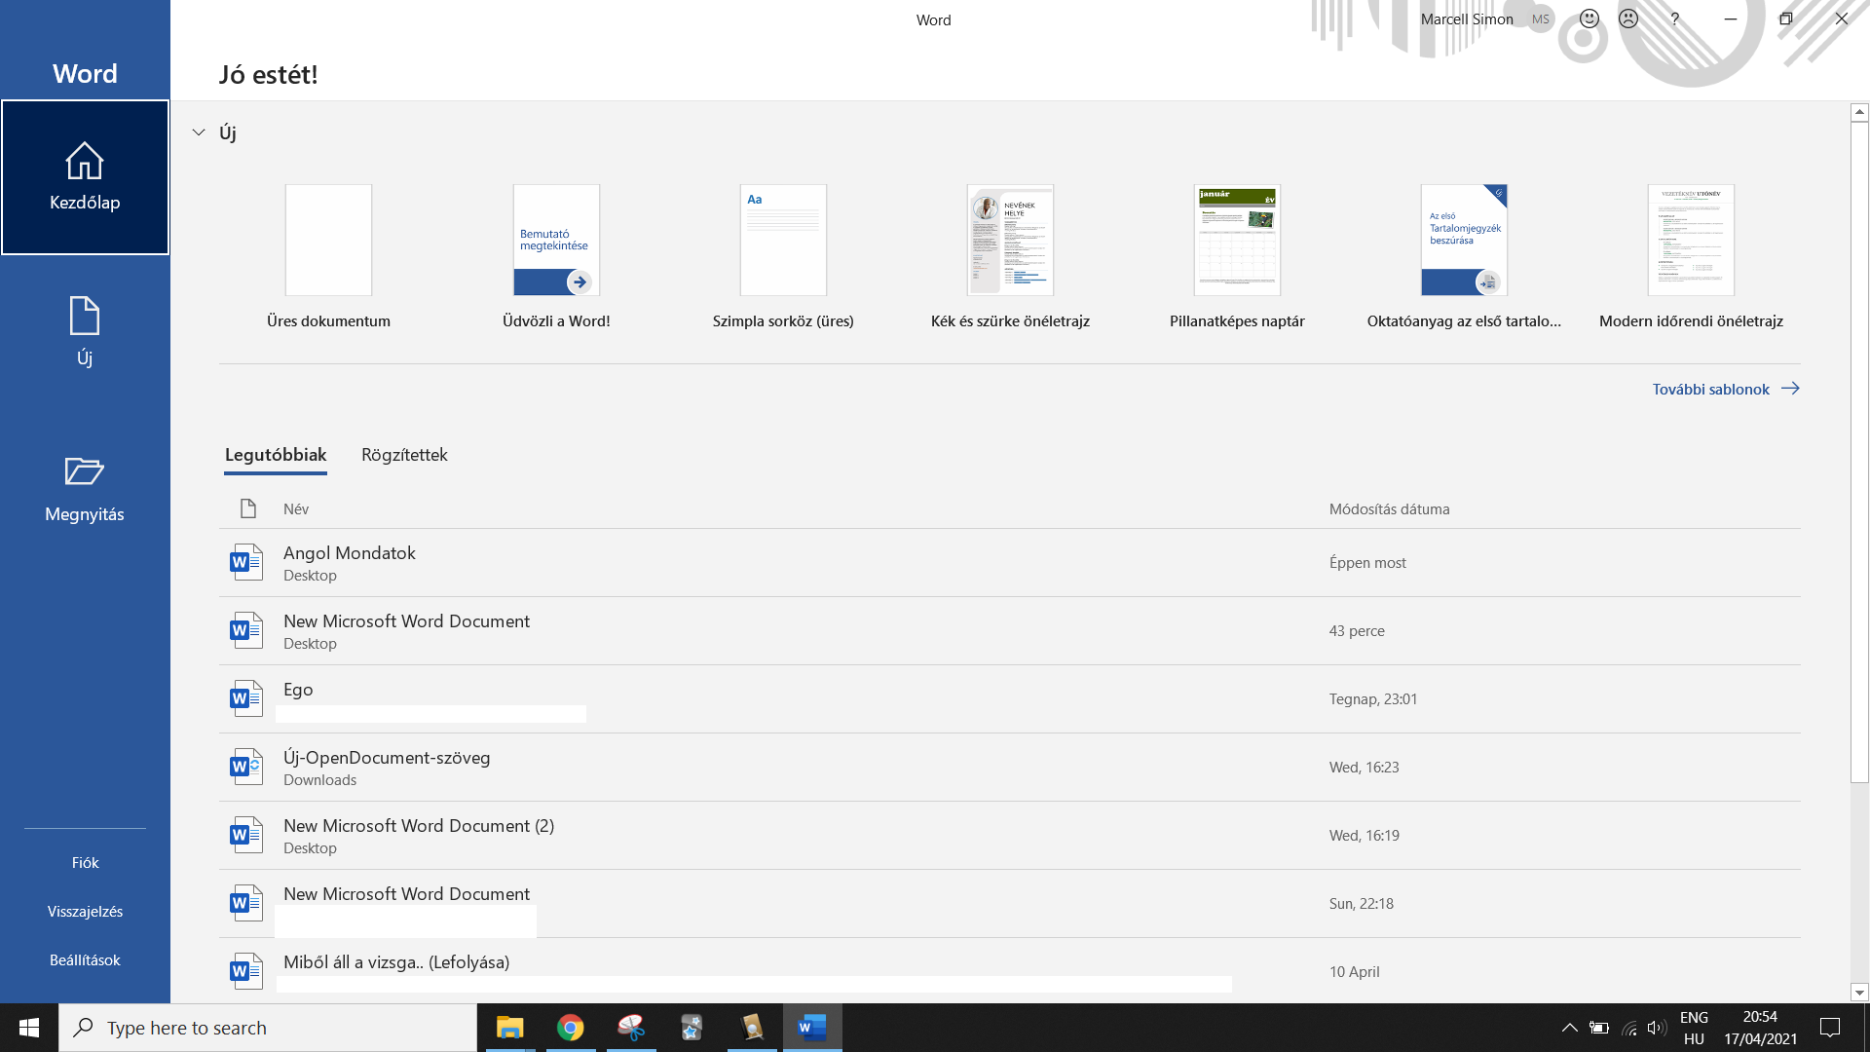Collapse the Új templates section chevron
This screenshot has height=1052, width=1870.
[199, 132]
